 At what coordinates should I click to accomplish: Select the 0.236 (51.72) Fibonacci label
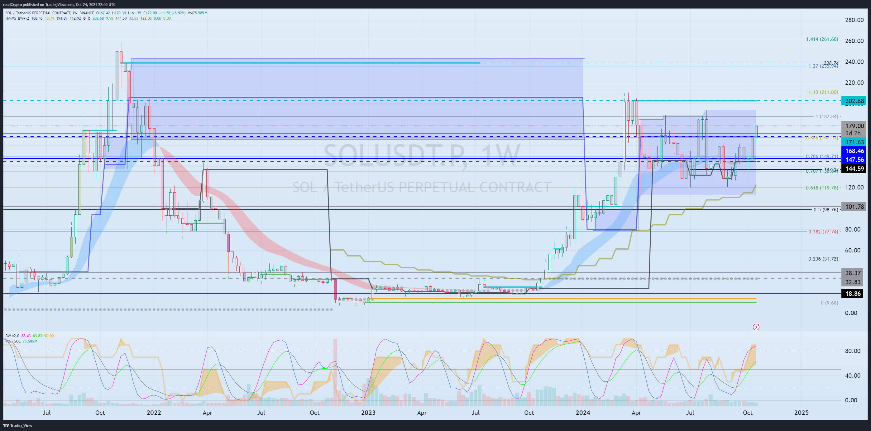coord(823,259)
